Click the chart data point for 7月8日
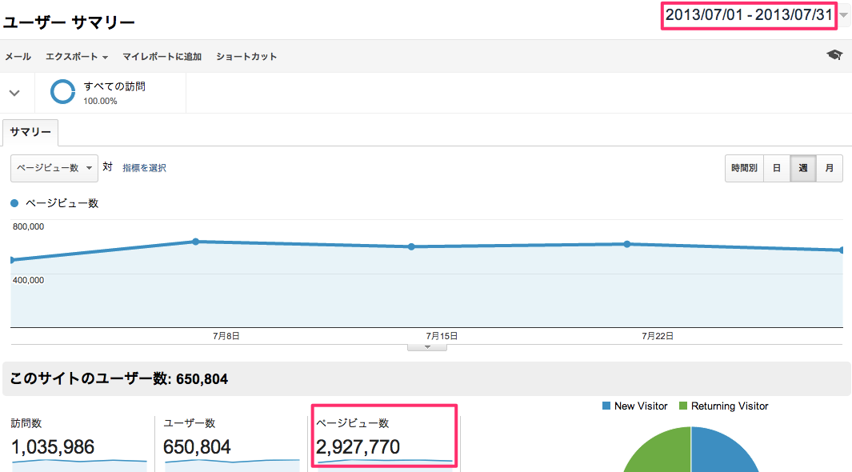The image size is (852, 472). pyautogui.click(x=196, y=242)
